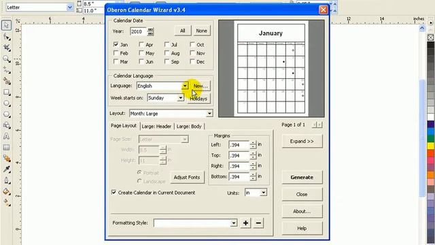Select the Freehand drawing tool

[6, 70]
